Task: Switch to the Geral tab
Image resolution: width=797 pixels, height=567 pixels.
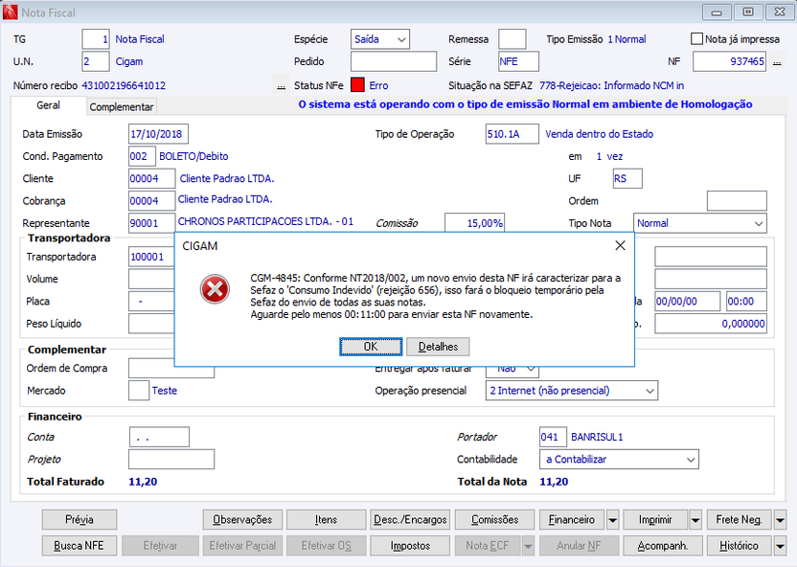Action: pyautogui.click(x=48, y=105)
